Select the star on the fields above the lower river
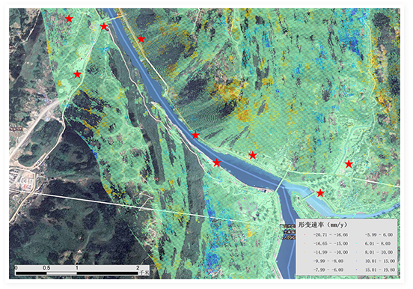The image size is (413, 289). [253, 155]
